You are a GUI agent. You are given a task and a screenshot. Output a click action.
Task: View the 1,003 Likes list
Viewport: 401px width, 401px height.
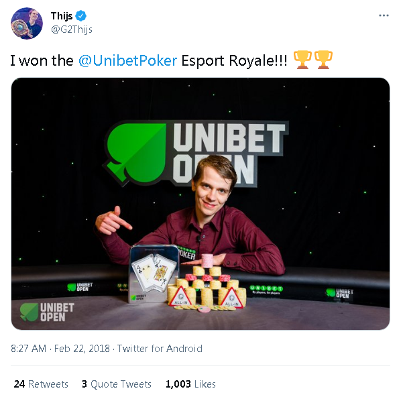click(x=190, y=384)
